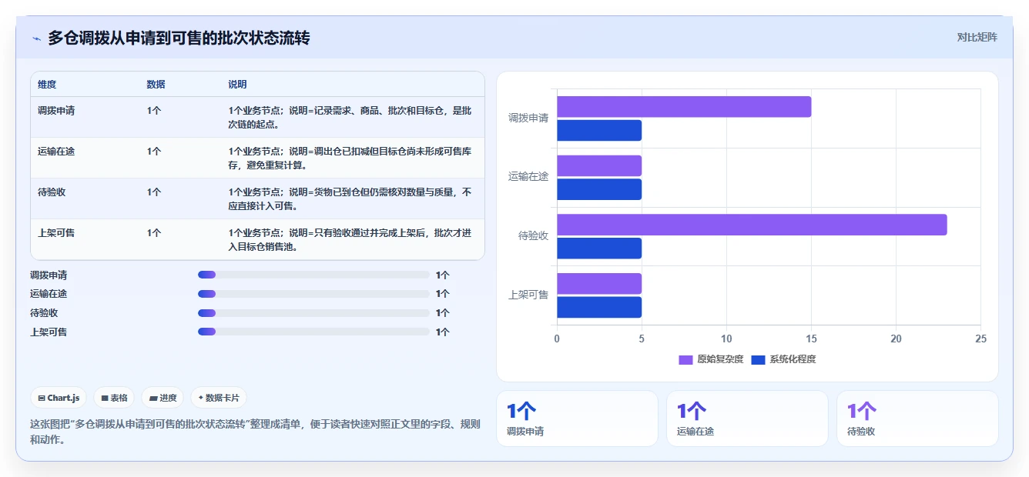Click the 说明 column header
The height and width of the screenshot is (477, 1029).
(x=237, y=84)
